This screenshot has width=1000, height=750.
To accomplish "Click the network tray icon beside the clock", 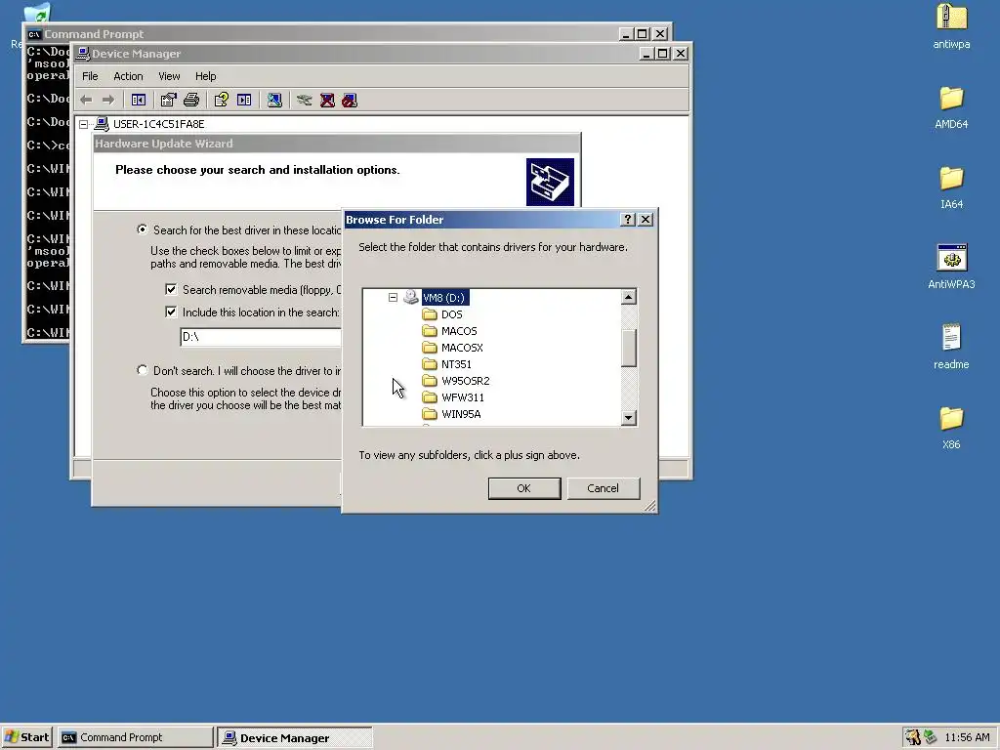I will 931,737.
